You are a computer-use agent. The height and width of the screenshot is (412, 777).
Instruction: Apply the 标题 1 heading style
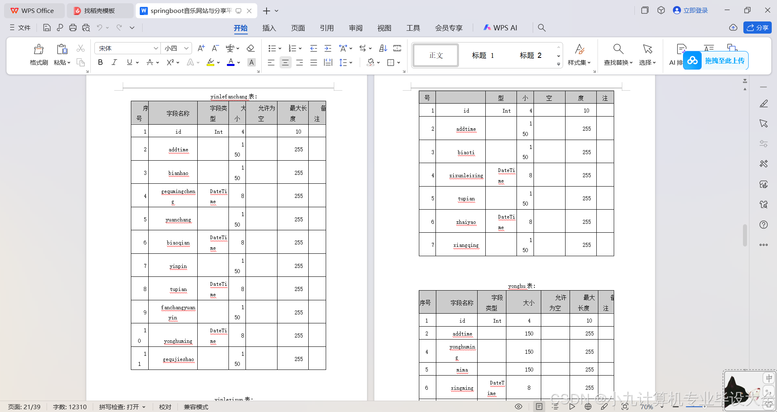(483, 55)
